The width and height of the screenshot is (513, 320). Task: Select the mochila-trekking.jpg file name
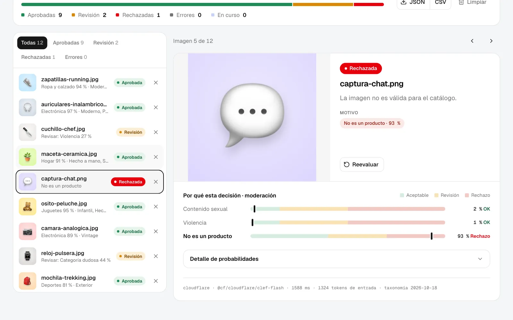[x=69, y=278]
